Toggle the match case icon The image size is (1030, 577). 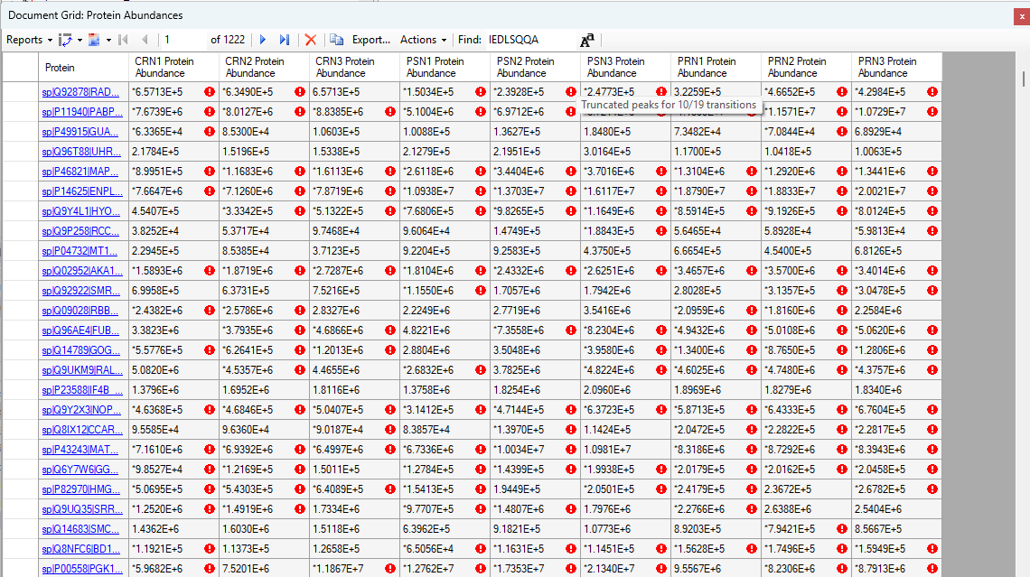pyautogui.click(x=587, y=40)
